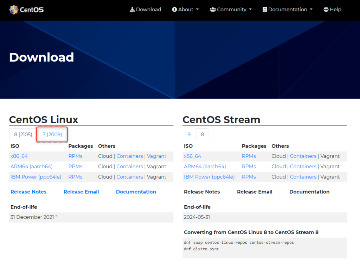Select the 8 (2105) CentOS Linux tab
This screenshot has width=360, height=274.
(23, 134)
